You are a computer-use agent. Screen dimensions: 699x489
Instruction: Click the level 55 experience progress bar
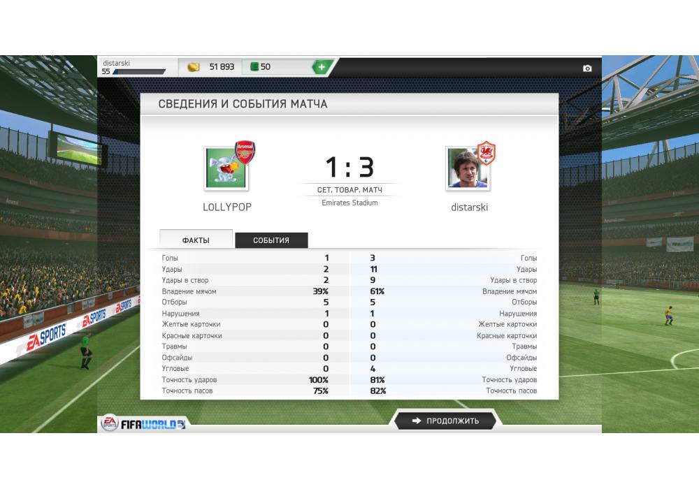click(139, 72)
